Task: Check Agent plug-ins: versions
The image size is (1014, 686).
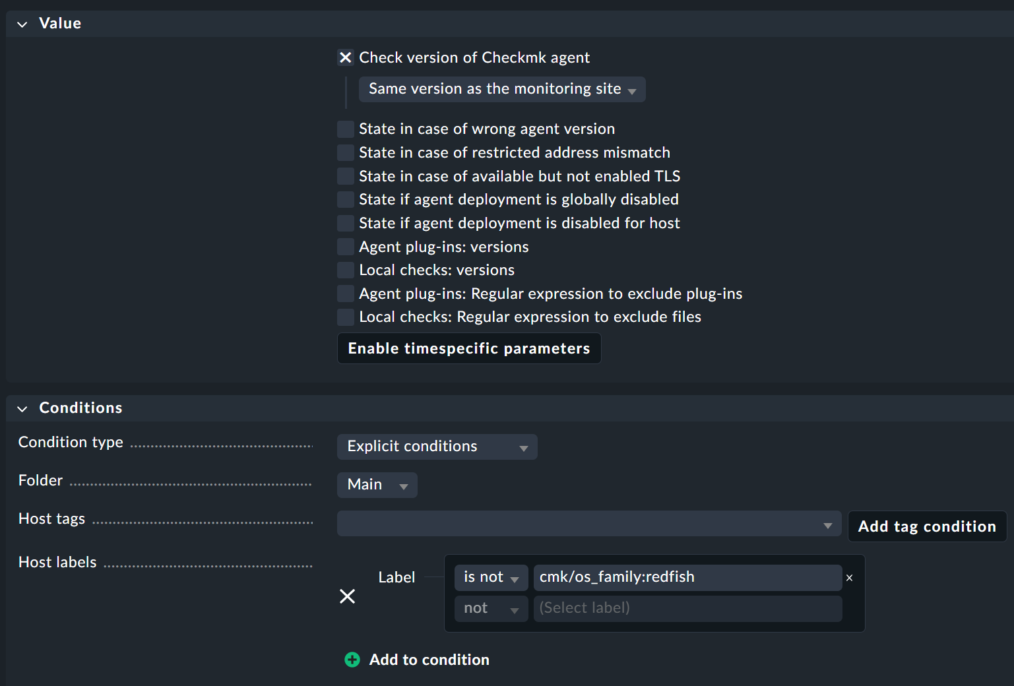Action: 345,247
